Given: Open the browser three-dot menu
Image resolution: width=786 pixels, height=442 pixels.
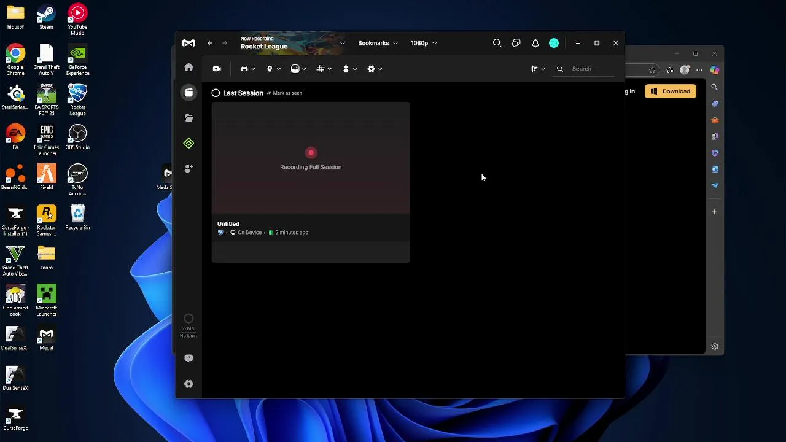Looking at the screenshot, I should (x=699, y=70).
